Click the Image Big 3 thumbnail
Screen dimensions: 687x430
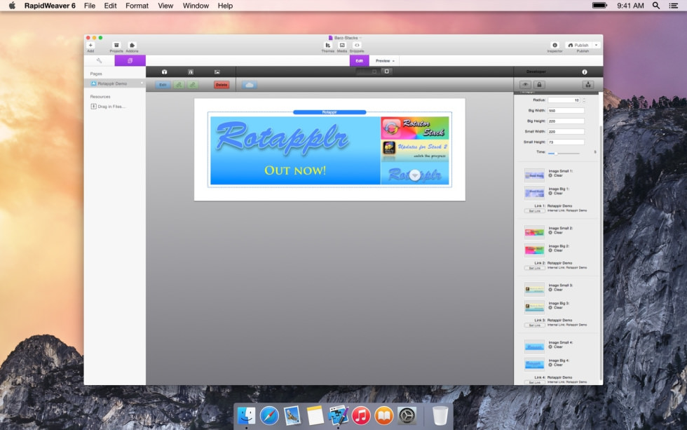click(x=534, y=307)
